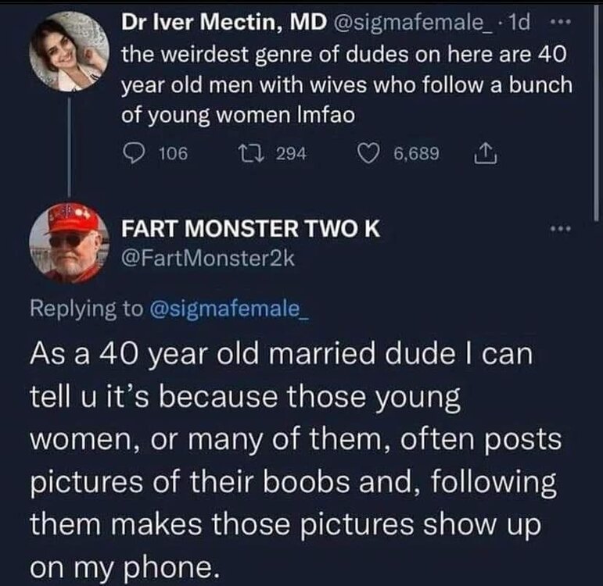Open Dr Iver Mectin's profile picture
The width and height of the screenshot is (603, 586).
(68, 52)
